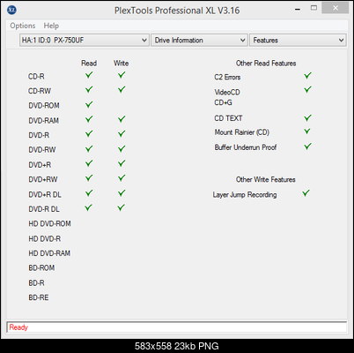Click the Write column header
The image size is (354, 353).
pos(122,64)
